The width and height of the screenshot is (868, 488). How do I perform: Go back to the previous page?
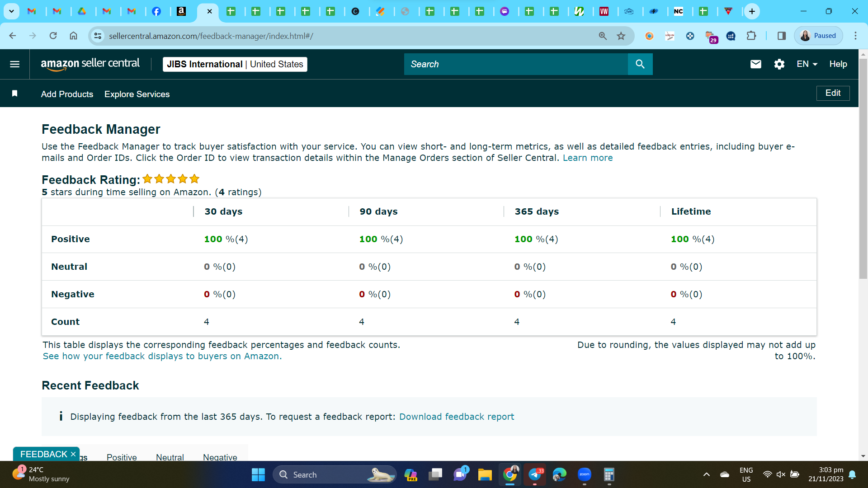pyautogui.click(x=13, y=36)
